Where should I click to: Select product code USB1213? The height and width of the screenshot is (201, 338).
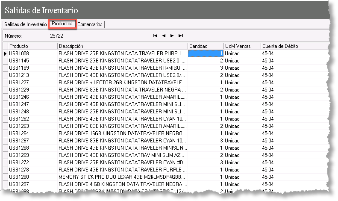coord(19,75)
